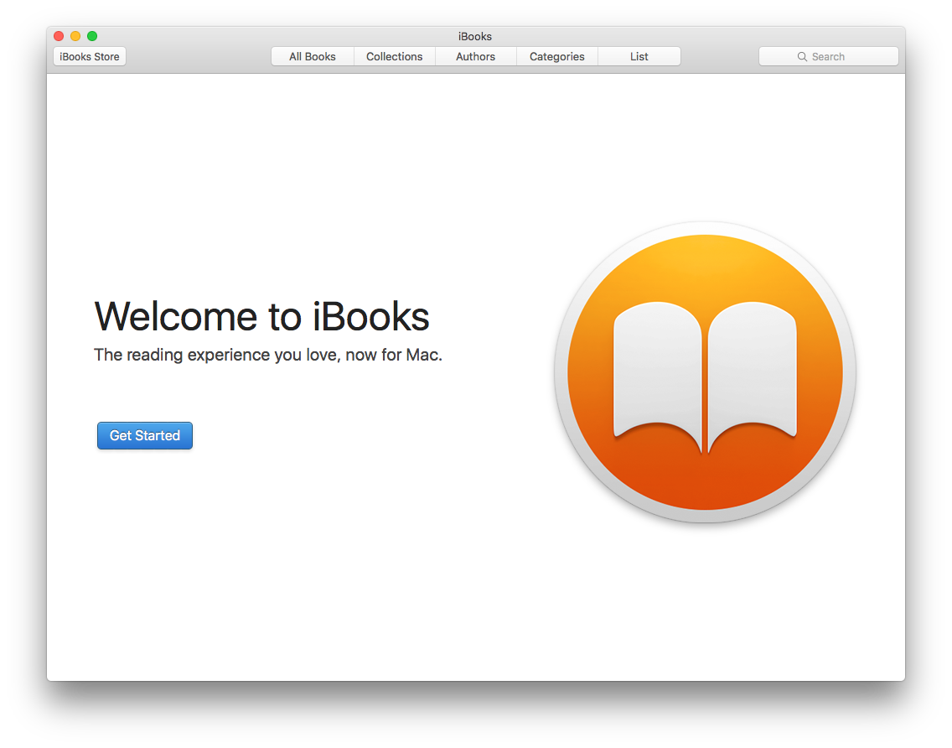Switch to the All Books tab

312,56
